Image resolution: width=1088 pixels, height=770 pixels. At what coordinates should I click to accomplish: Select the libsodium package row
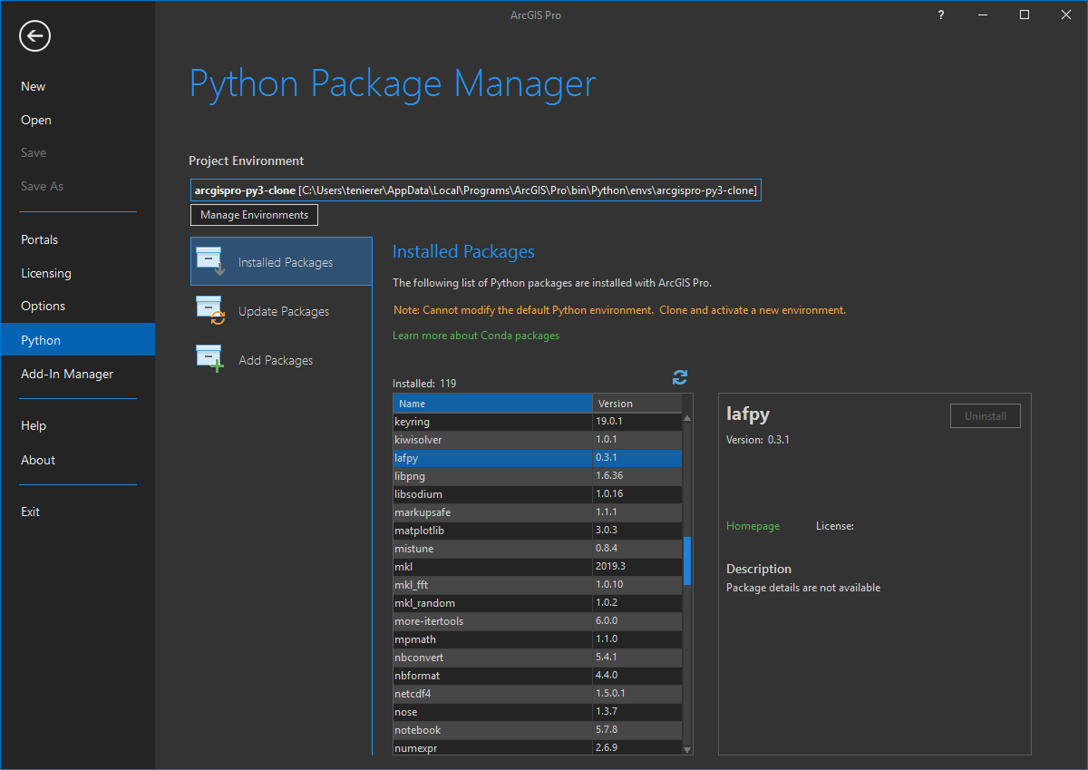tap(538, 494)
